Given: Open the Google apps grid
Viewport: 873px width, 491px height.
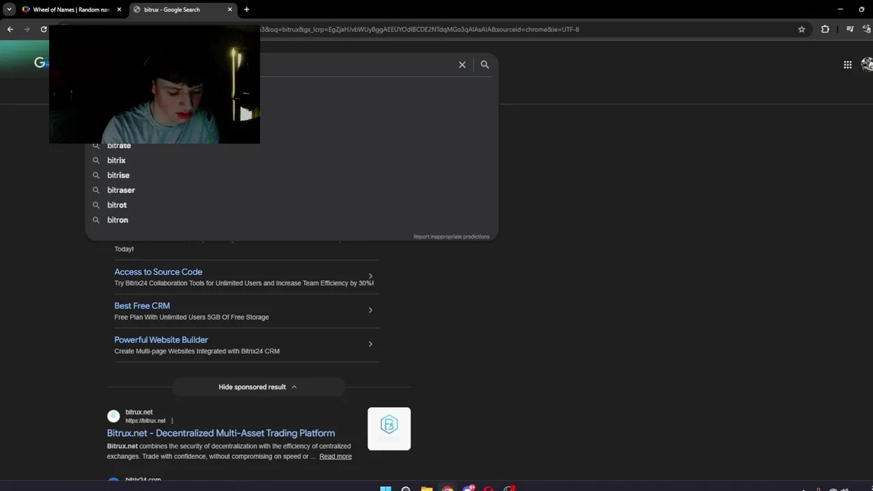Looking at the screenshot, I should point(848,65).
